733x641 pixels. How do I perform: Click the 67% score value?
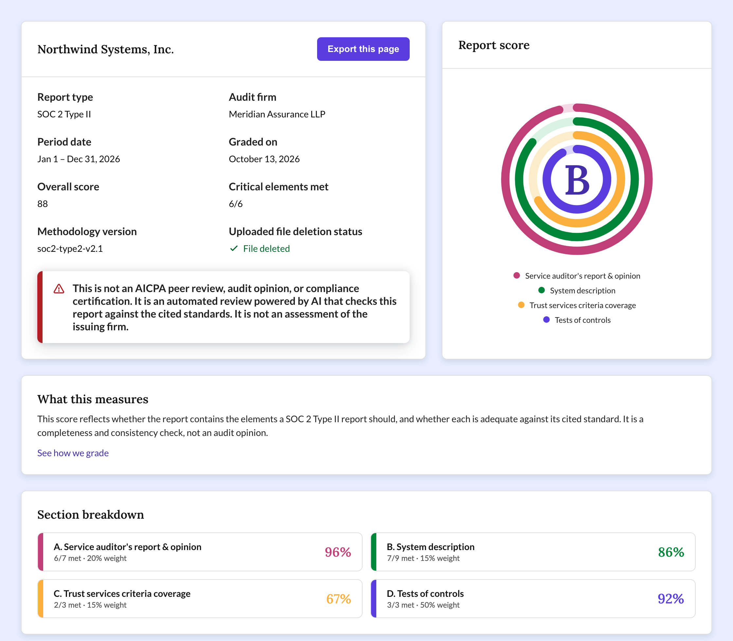(x=339, y=599)
